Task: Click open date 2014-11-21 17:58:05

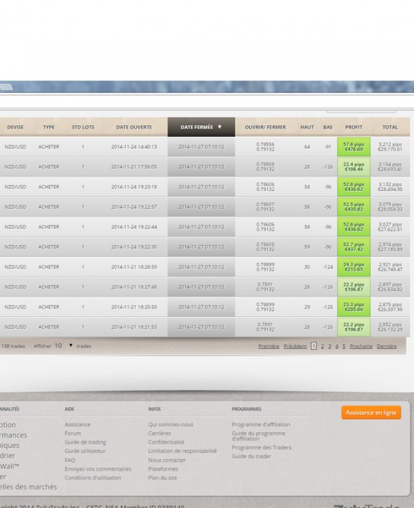Action: pos(134,167)
